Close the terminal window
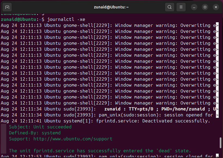Viewport: 223px width, 158px height. pyautogui.click(x=216, y=7)
